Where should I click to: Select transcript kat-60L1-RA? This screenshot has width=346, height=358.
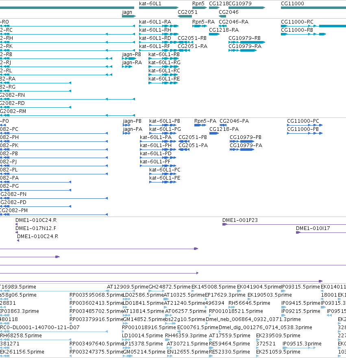[155, 22]
